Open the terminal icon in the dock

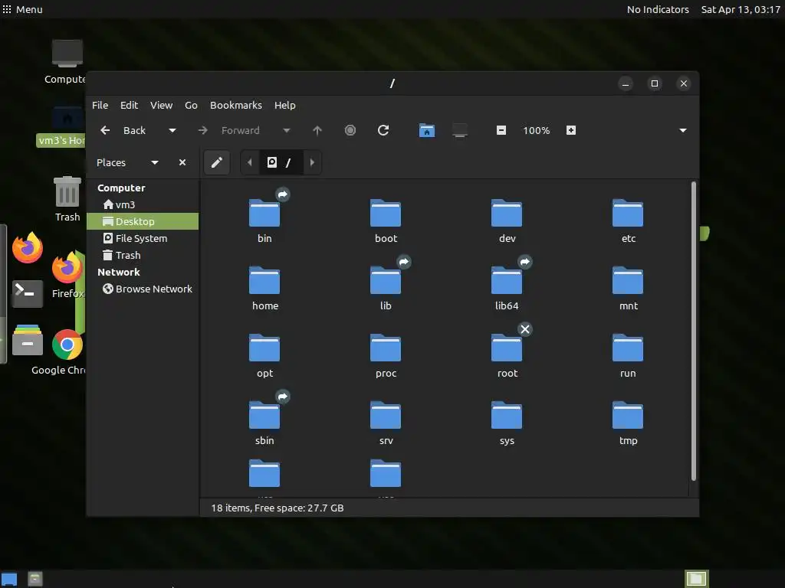(x=27, y=293)
